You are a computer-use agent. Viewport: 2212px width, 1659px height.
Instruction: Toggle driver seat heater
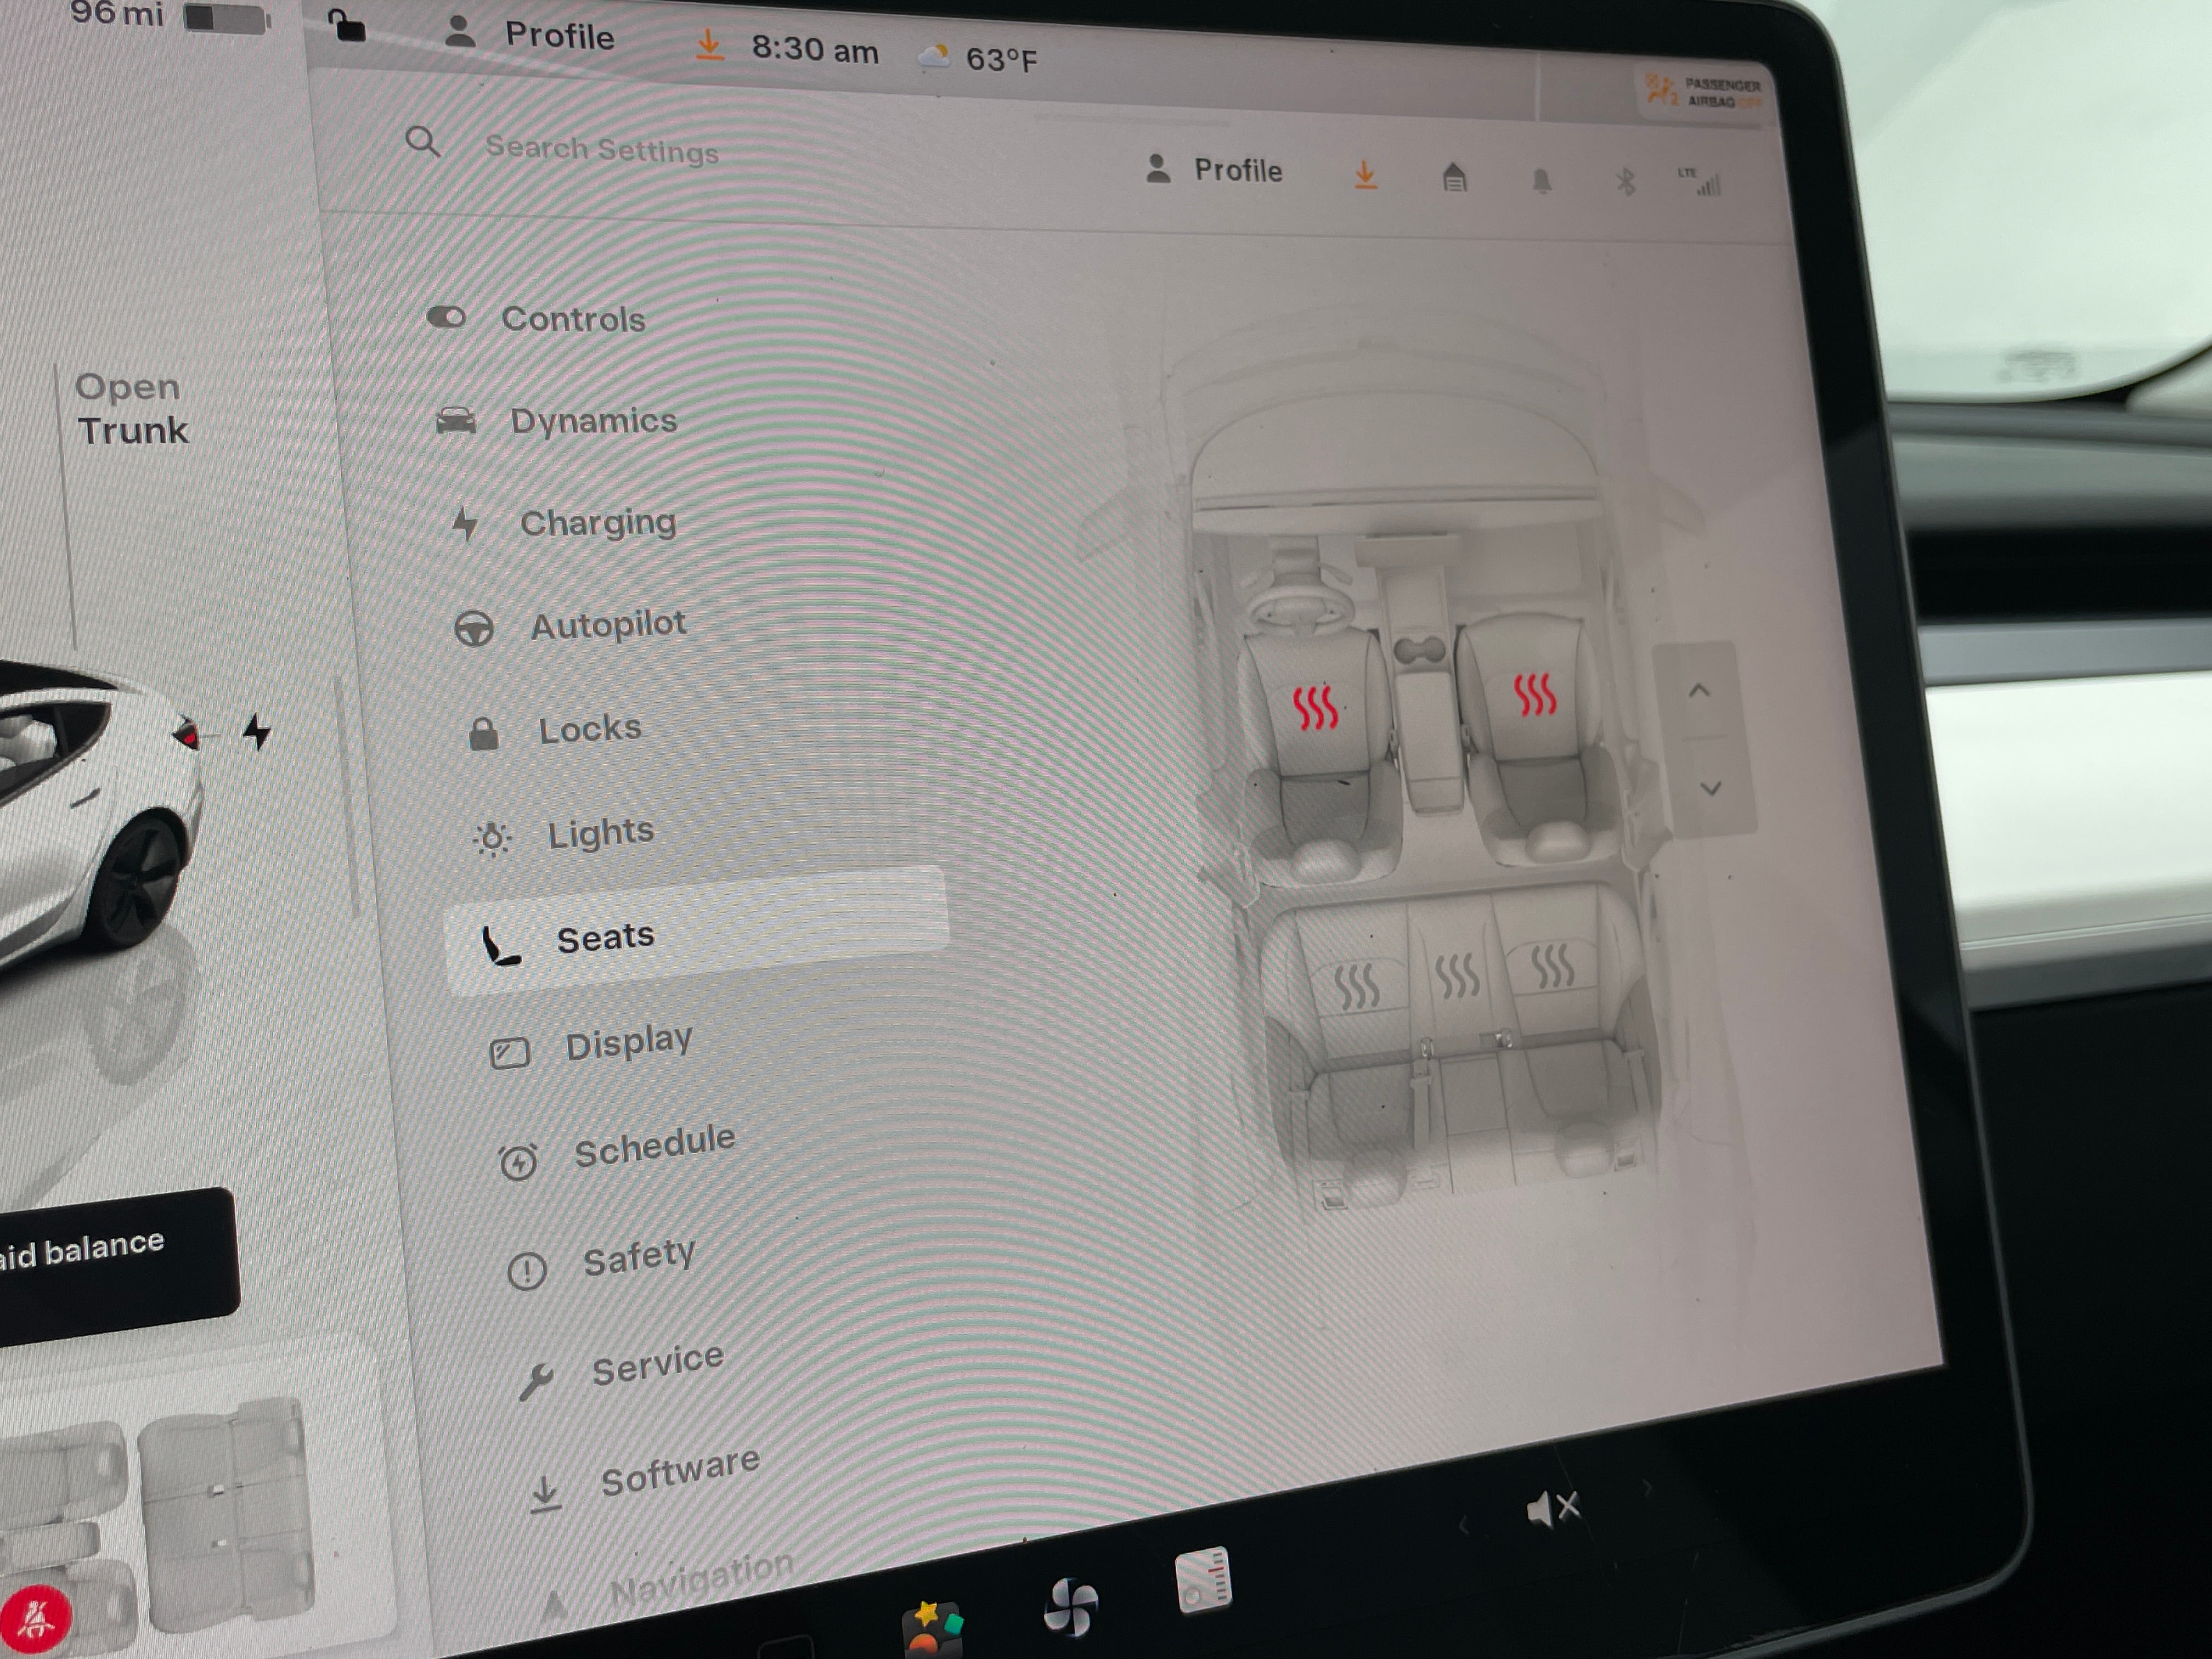[1315, 707]
